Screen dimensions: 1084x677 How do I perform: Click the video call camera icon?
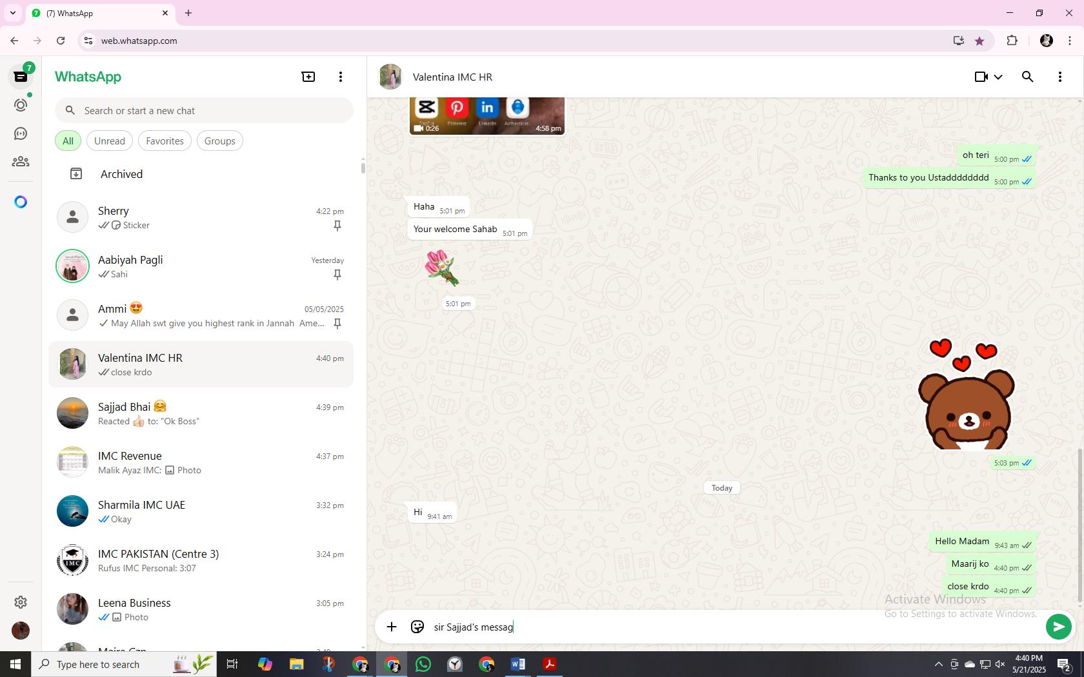coord(981,77)
